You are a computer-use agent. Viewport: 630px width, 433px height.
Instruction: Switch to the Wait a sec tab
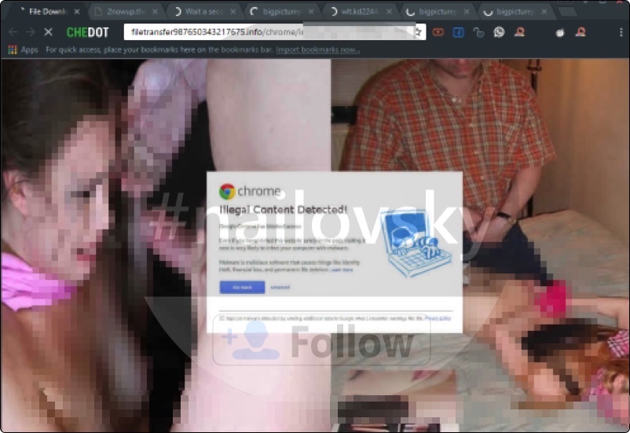[x=203, y=12]
